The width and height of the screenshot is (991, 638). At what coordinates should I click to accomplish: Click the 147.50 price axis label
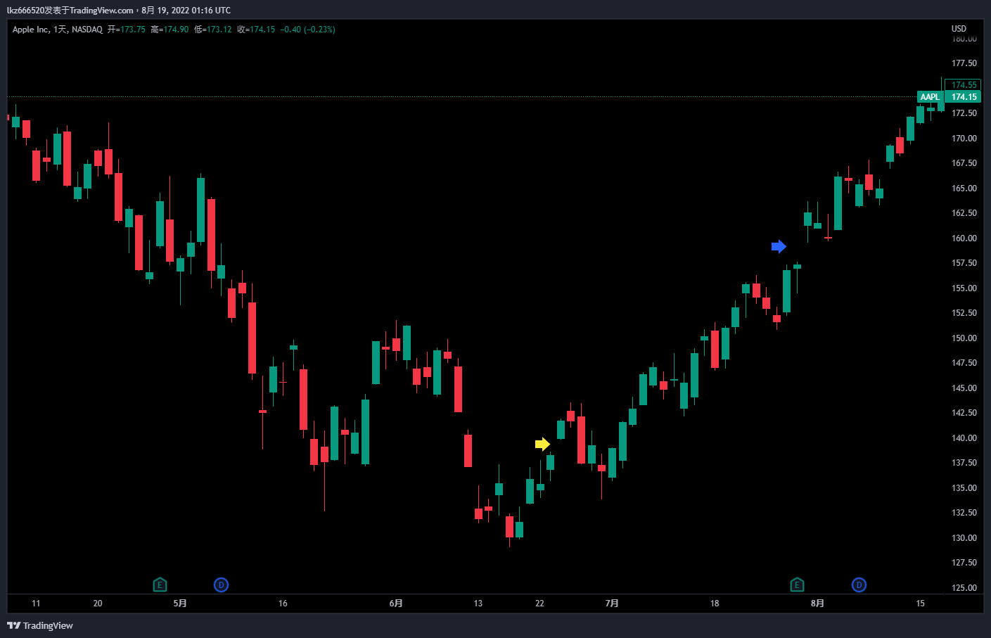click(964, 363)
